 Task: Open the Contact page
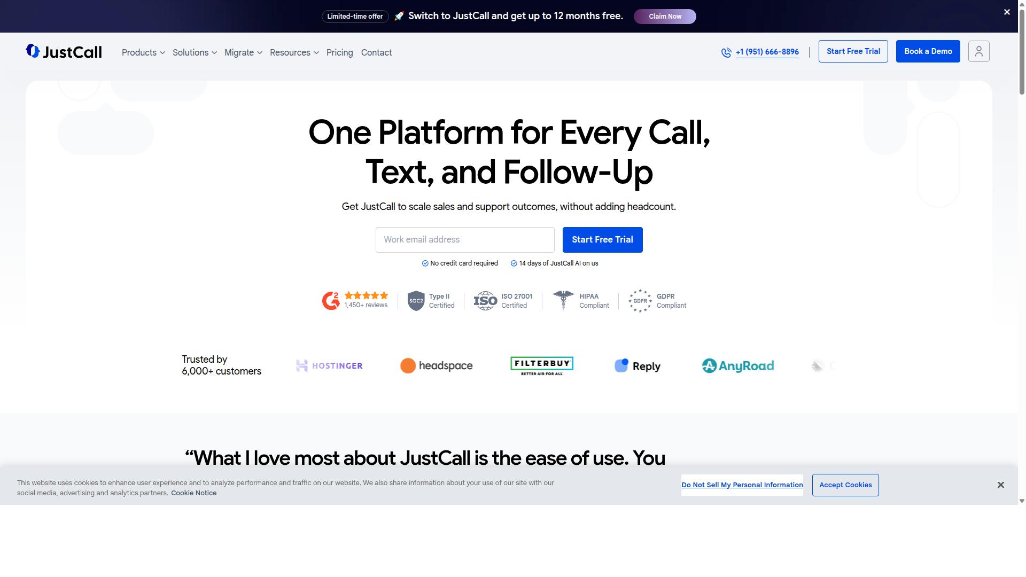pyautogui.click(x=376, y=52)
